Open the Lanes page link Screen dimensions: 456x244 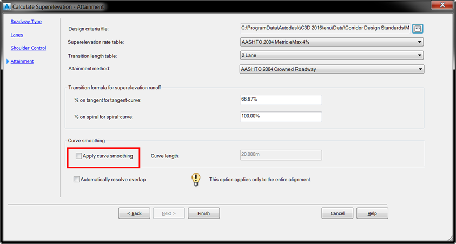[x=17, y=35]
